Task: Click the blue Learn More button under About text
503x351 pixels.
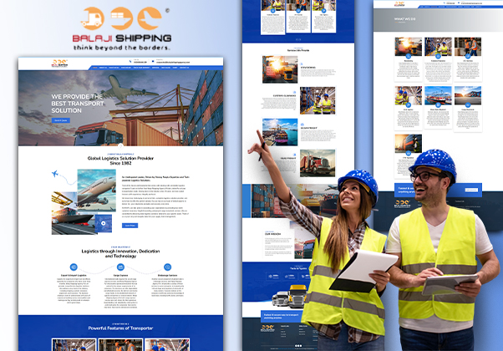Action: pos(130,226)
